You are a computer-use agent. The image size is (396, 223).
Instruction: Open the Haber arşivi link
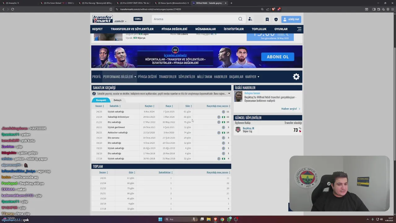[x=291, y=109]
